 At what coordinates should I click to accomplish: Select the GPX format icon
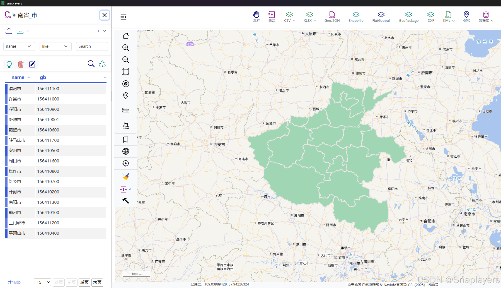pyautogui.click(x=466, y=17)
